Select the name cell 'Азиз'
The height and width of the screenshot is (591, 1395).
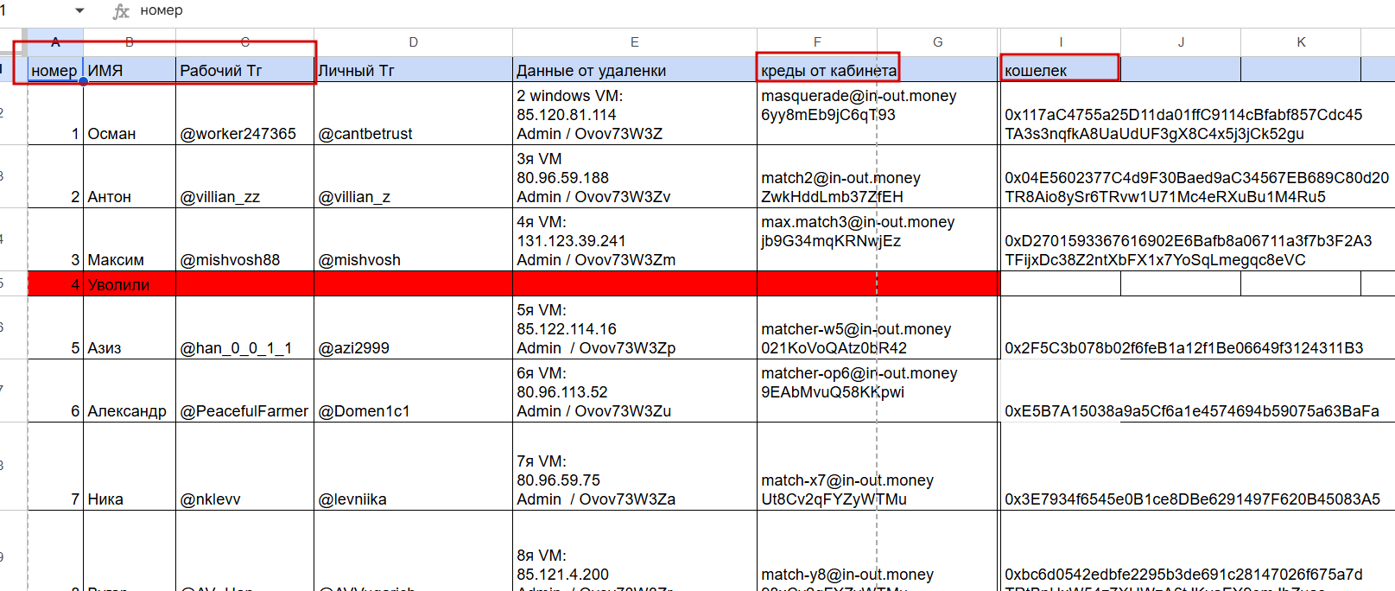click(x=130, y=327)
